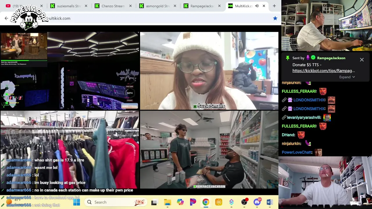
Task: Focus the SuzieSmalls stream video
Action: click(209, 71)
